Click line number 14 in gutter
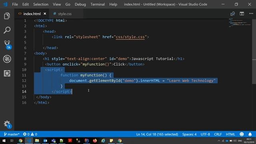Viewport: 256px width, 144px height. point(24,92)
